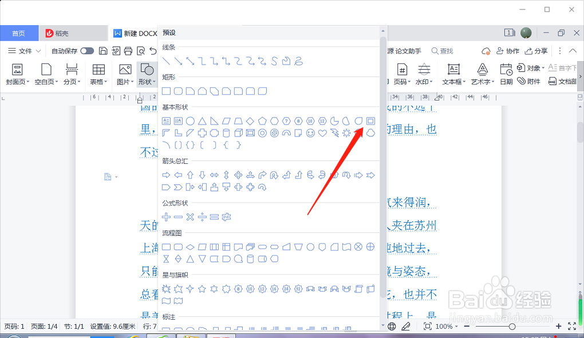584x338 pixels.
Task: Select the flowchart decision diamond
Action: tap(190, 247)
